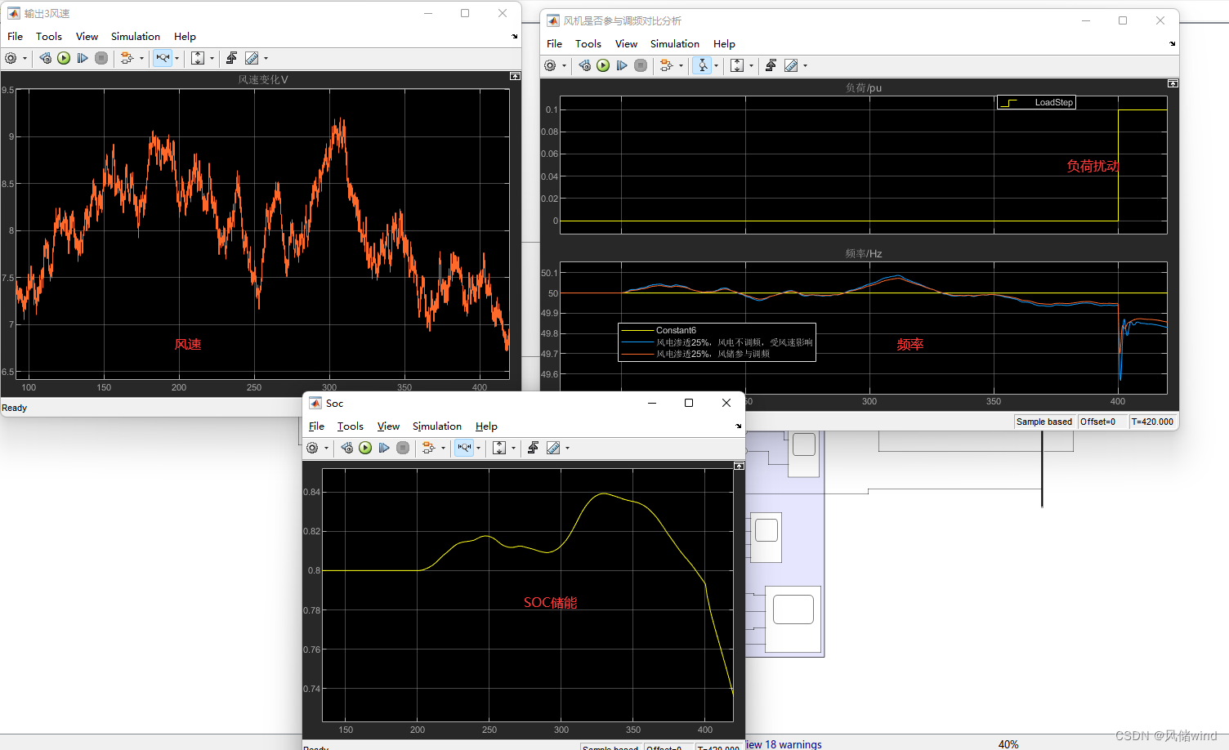Viewport: 1229px width, 750px height.
Task: Click Triggers icon in Soc scope toolbar
Action: [533, 448]
